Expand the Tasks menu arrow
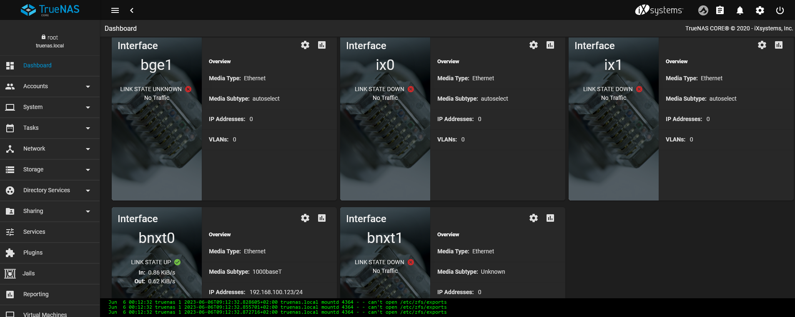The image size is (795, 317). 88,128
